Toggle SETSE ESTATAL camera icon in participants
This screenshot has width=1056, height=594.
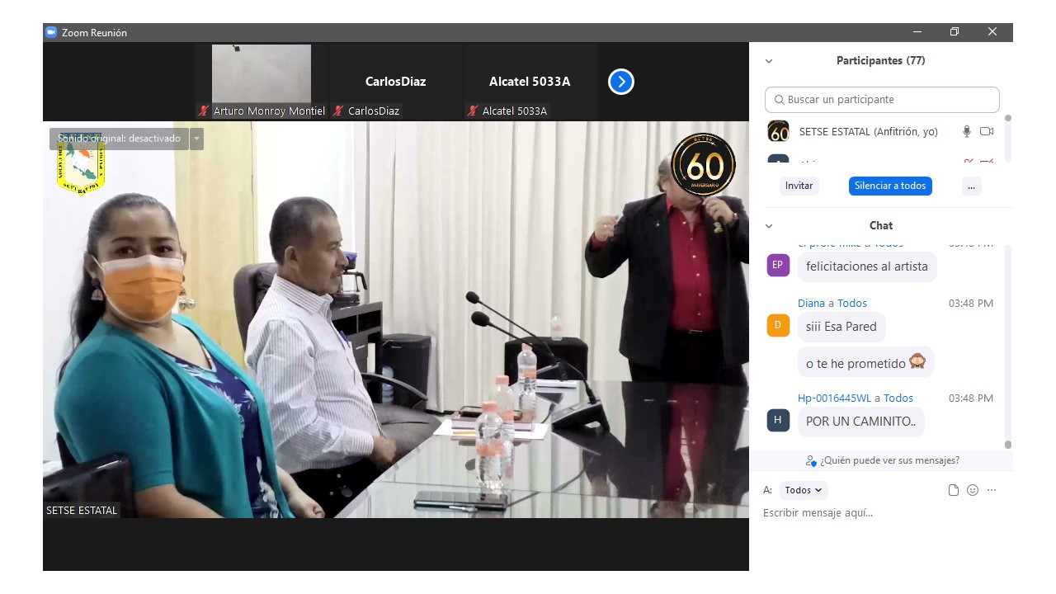[x=987, y=131]
